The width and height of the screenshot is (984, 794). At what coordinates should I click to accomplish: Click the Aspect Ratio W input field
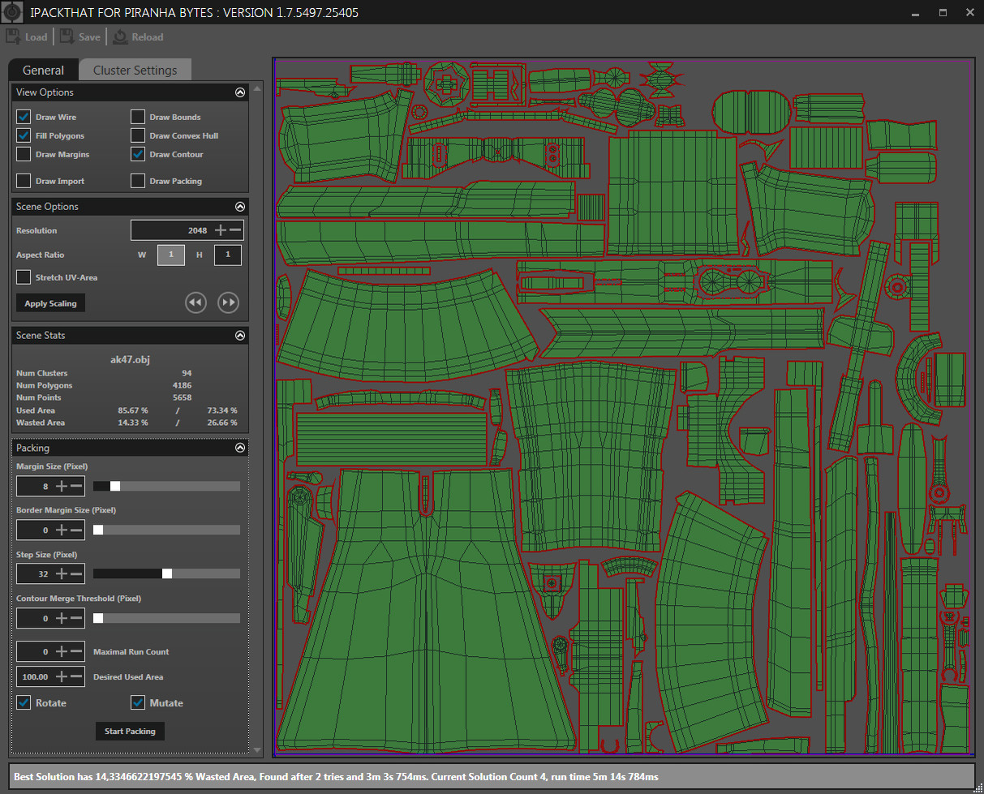click(170, 255)
